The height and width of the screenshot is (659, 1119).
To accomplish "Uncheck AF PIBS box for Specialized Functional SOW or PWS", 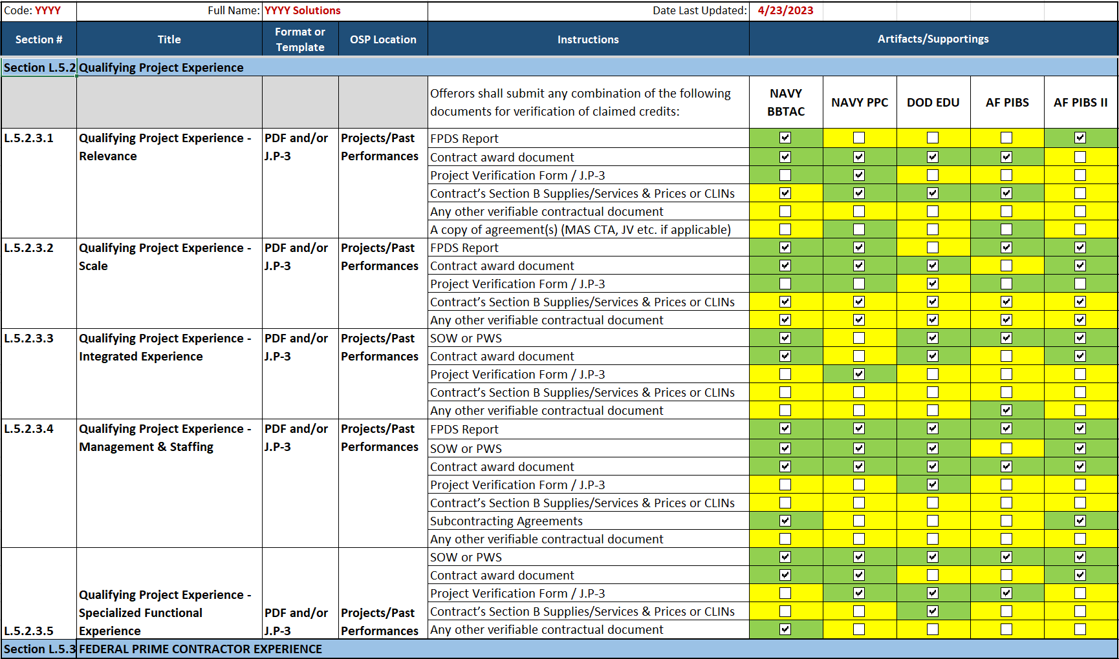I will click(x=1006, y=557).
